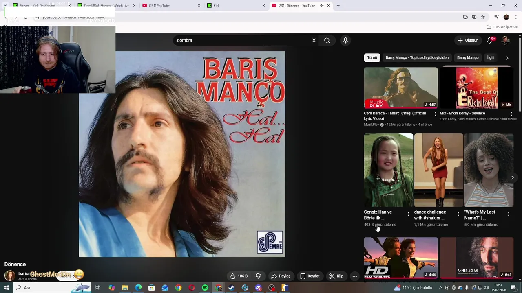Select Barış Manço - Topic adlı yükleyiciden chip

417,57
